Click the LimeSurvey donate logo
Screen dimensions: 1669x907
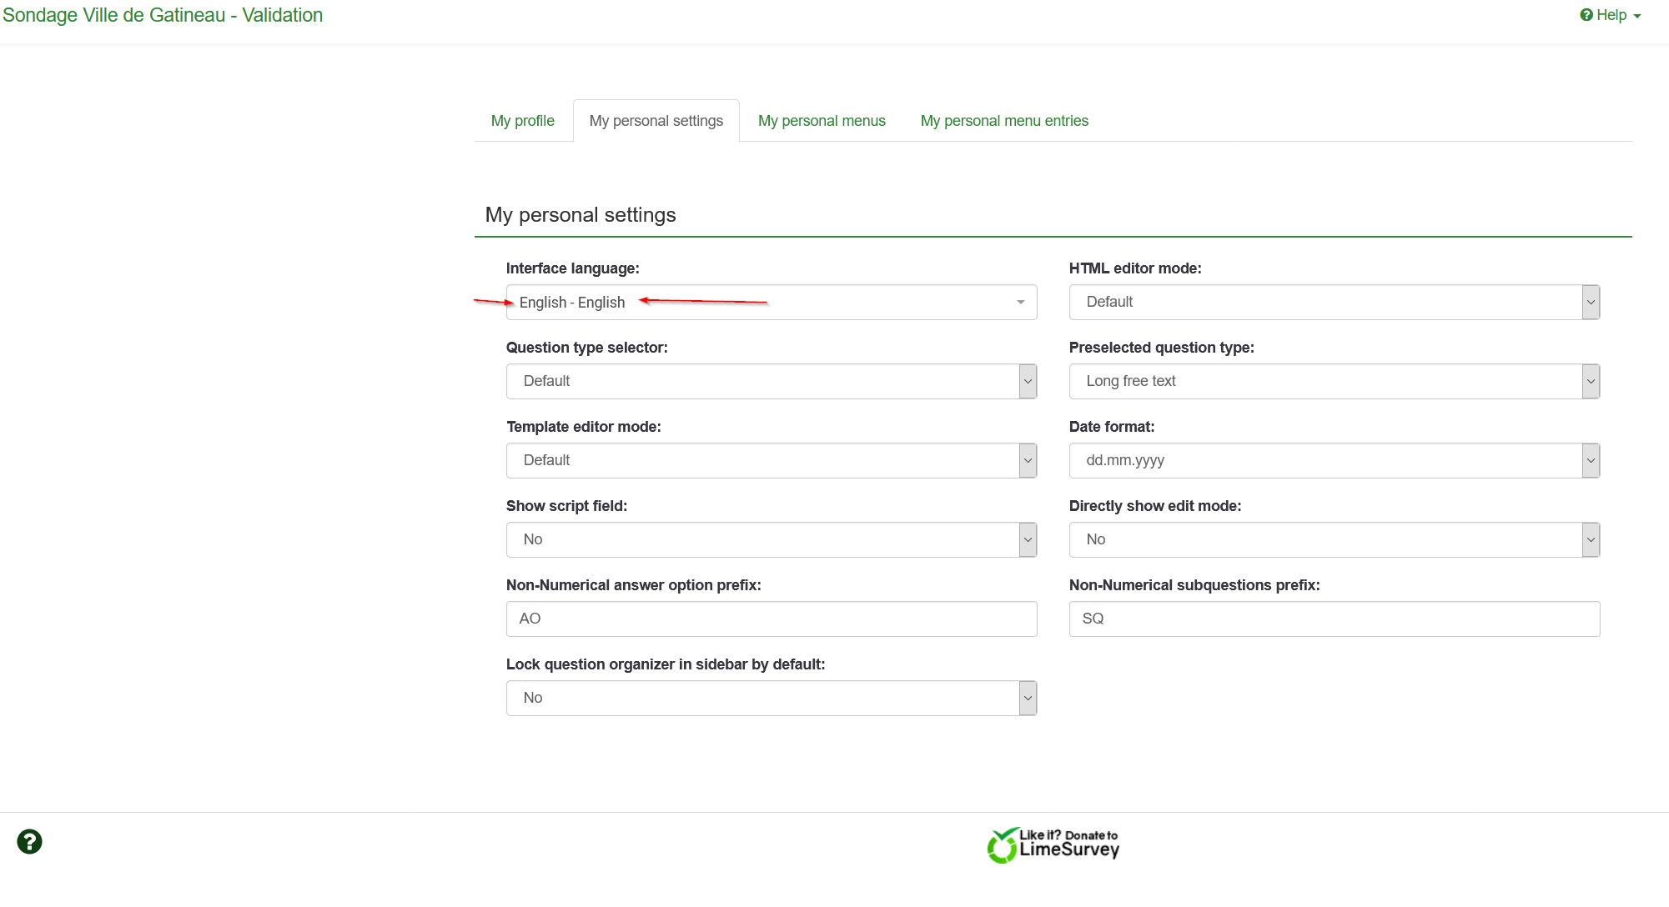tap(1053, 844)
